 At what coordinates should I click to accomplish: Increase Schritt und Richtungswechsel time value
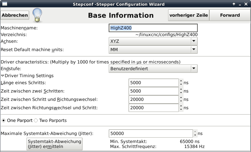click(x=181, y=98)
